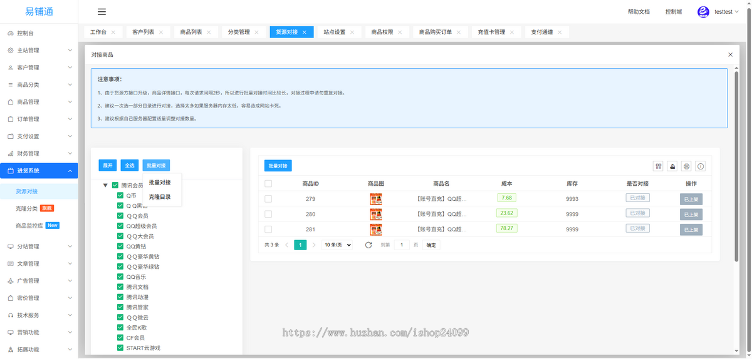Image resolution: width=752 pixels, height=359 pixels.
Task: Click the 技术服务 headset icon
Action: coord(11,315)
